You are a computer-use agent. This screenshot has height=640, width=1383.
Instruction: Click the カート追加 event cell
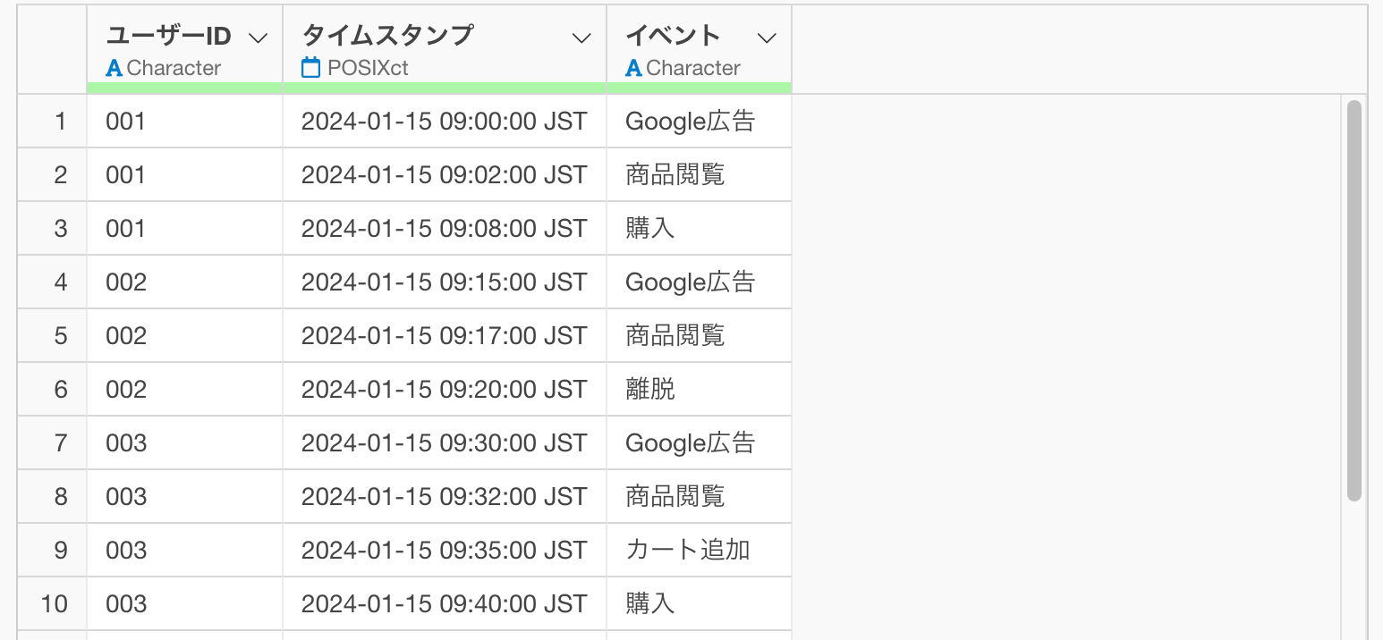tap(687, 550)
